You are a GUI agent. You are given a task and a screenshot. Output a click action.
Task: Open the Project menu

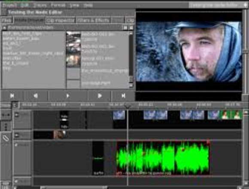tap(10, 5)
